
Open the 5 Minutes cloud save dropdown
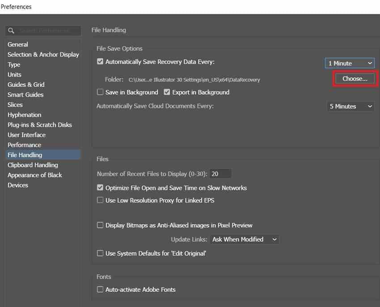pyautogui.click(x=350, y=107)
